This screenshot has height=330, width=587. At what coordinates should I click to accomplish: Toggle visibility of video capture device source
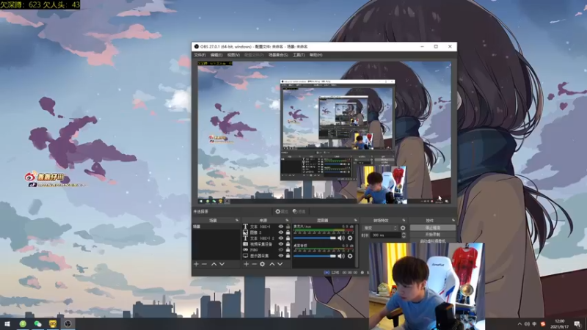click(x=281, y=244)
